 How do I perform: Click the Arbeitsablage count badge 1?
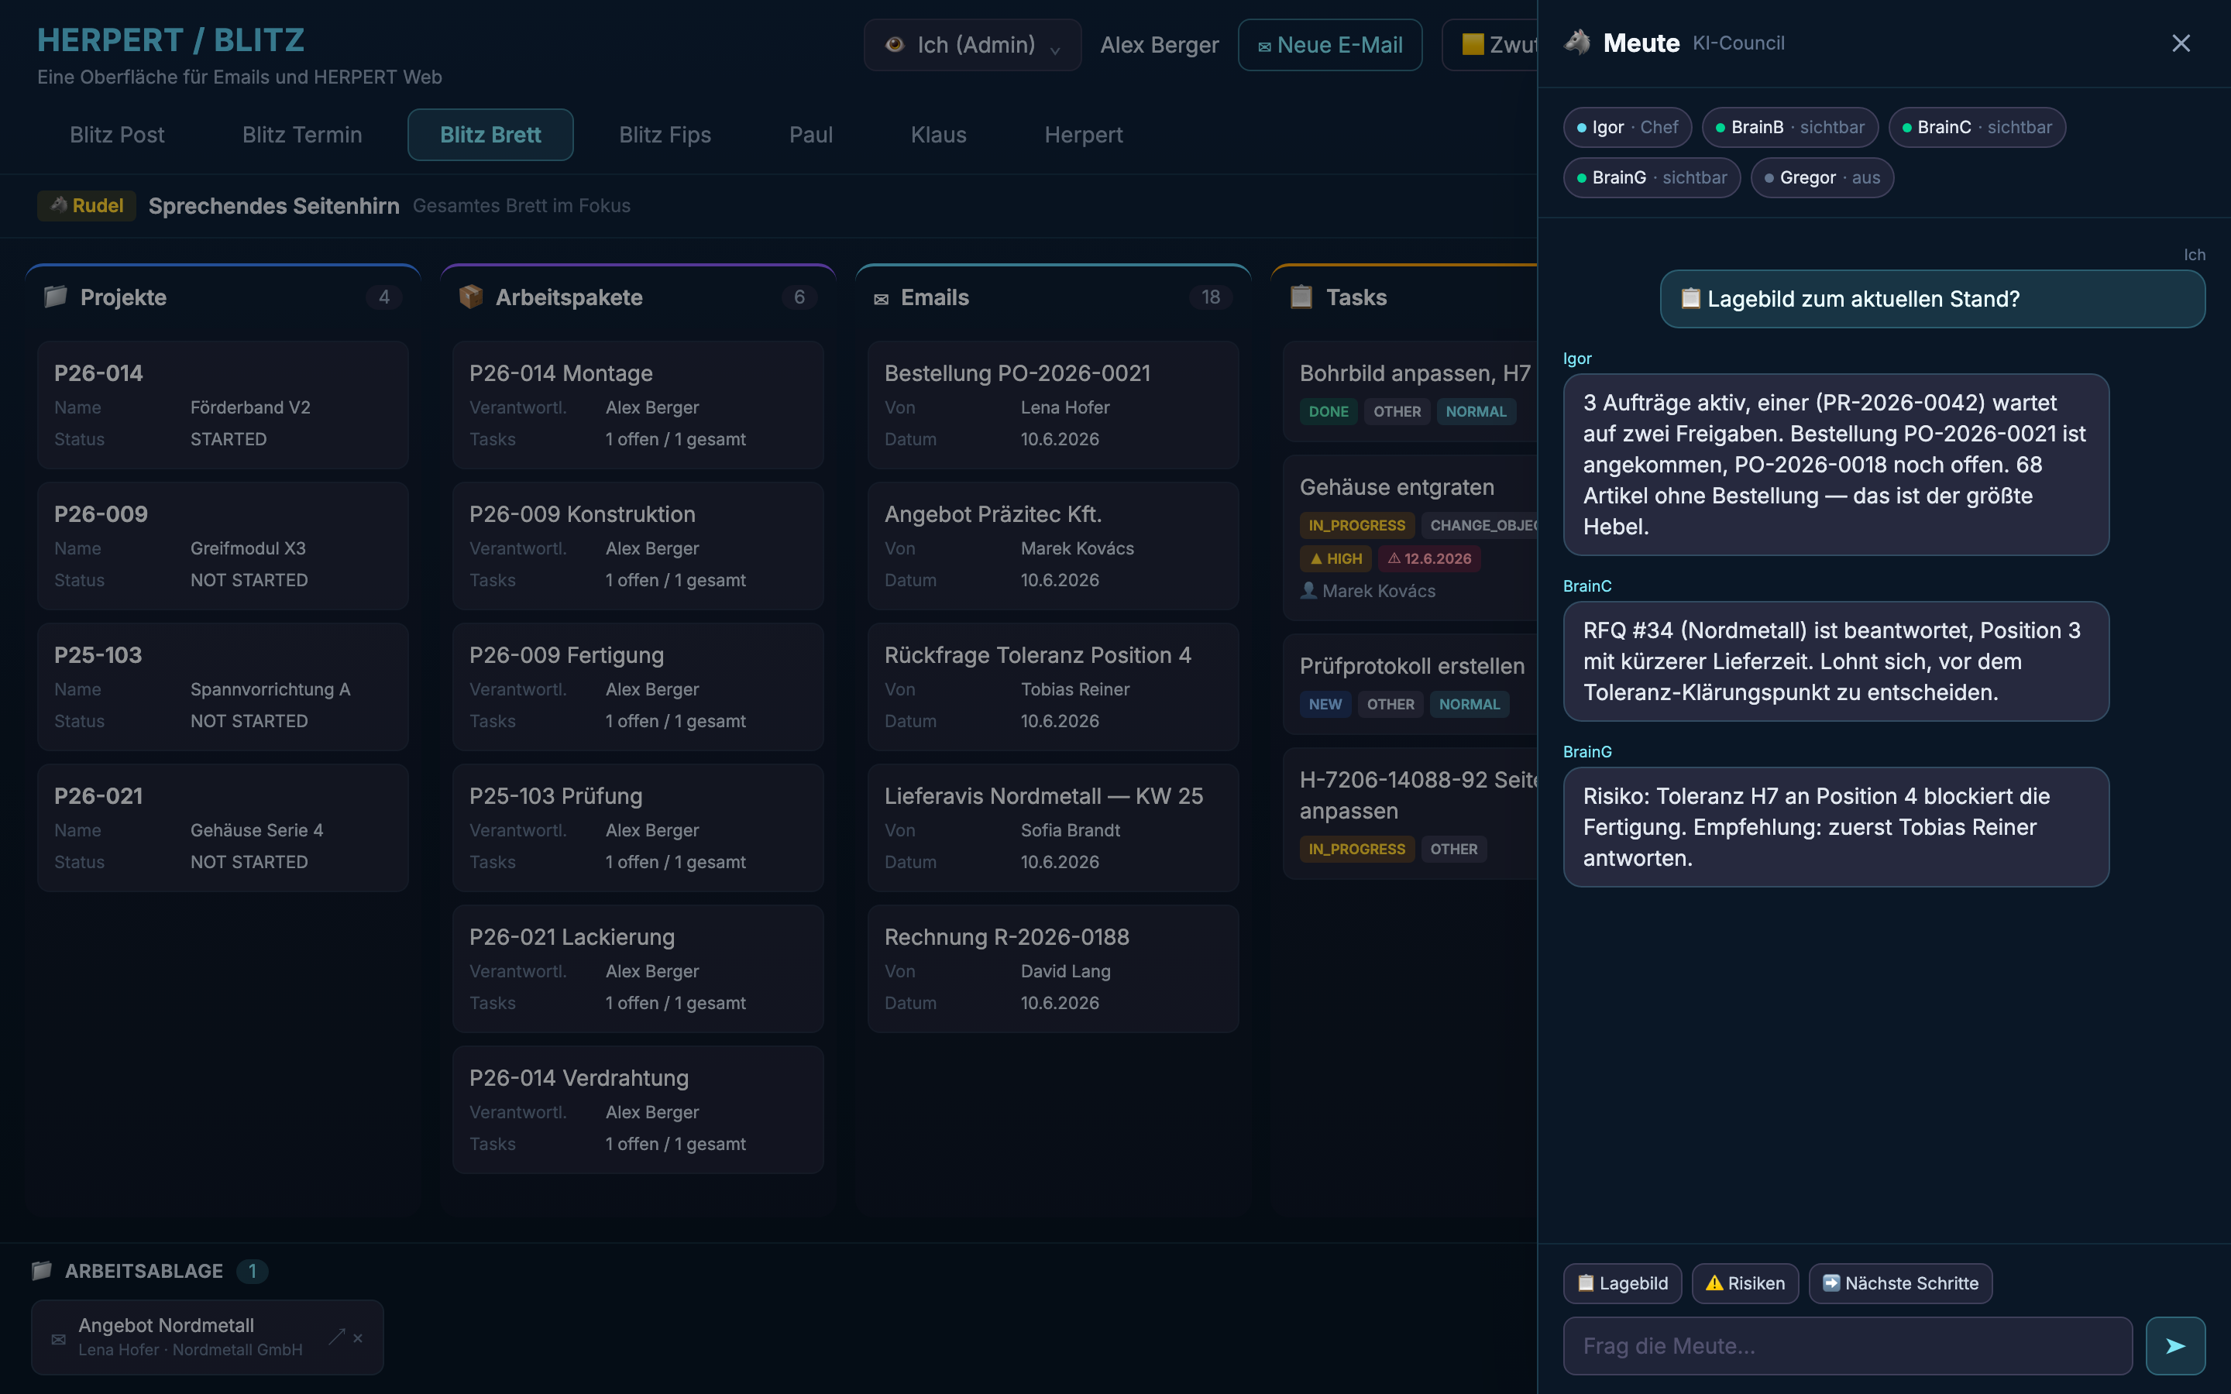252,1270
